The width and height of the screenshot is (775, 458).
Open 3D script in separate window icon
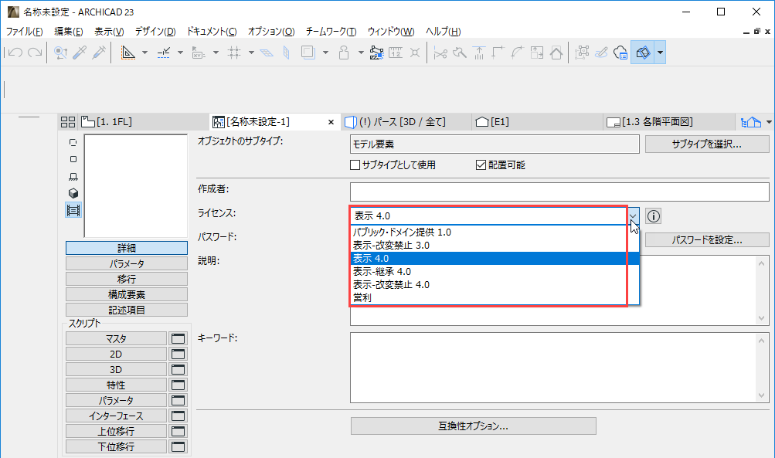tap(178, 369)
